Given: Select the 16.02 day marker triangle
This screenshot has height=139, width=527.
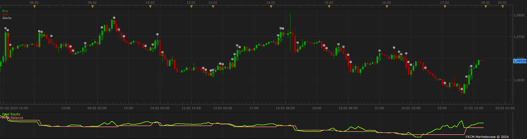Looking at the screenshot, I should tap(387, 7).
